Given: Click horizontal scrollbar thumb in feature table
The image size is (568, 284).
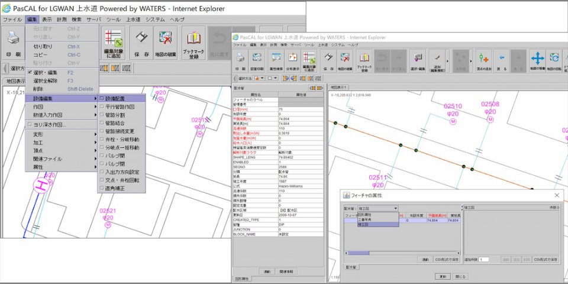Looking at the screenshot, I should coord(359,253).
